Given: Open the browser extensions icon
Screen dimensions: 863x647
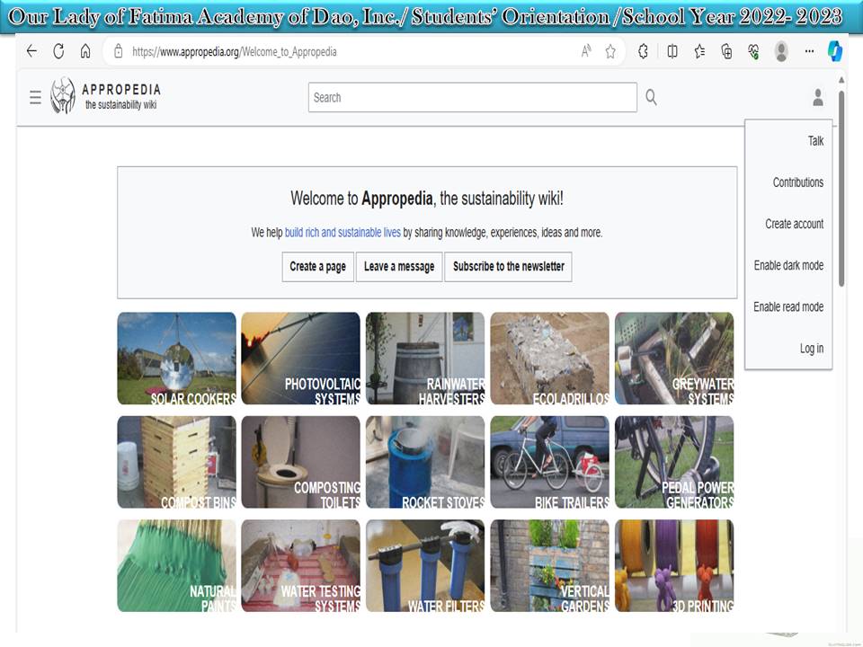Looking at the screenshot, I should (643, 51).
